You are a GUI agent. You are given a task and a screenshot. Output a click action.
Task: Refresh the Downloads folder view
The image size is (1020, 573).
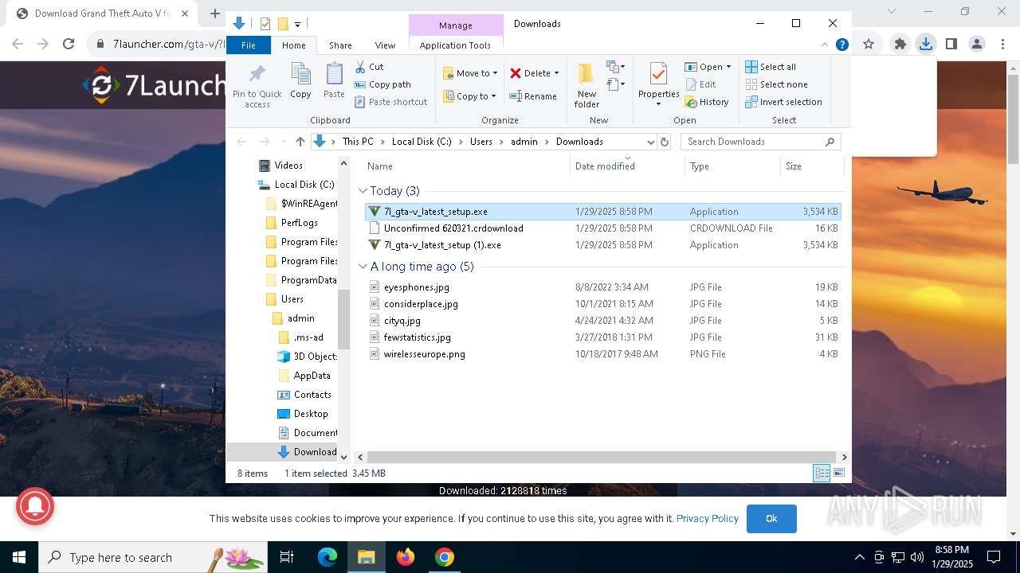pos(665,142)
